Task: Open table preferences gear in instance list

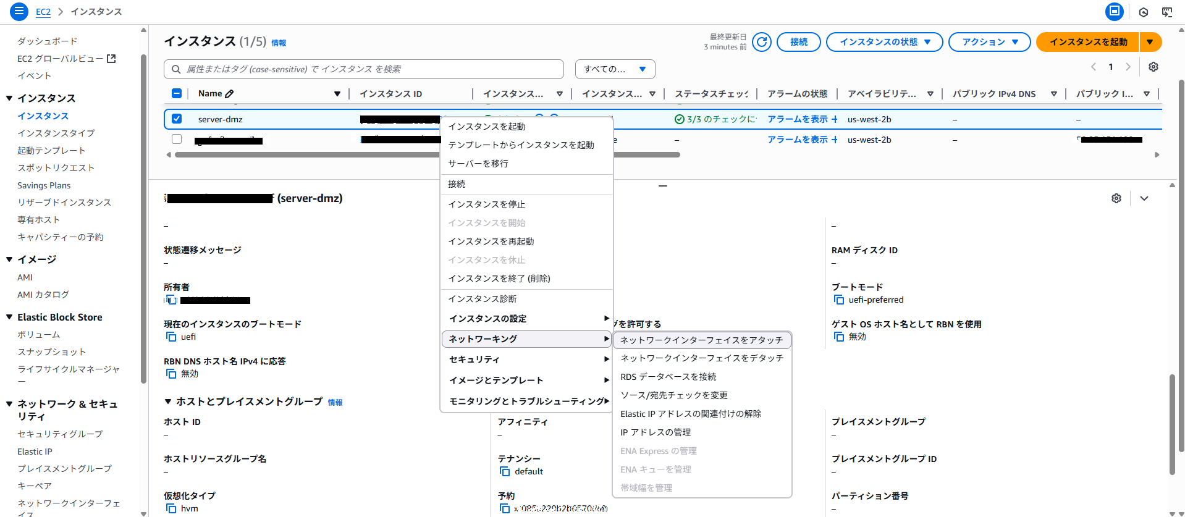Action: click(1153, 67)
